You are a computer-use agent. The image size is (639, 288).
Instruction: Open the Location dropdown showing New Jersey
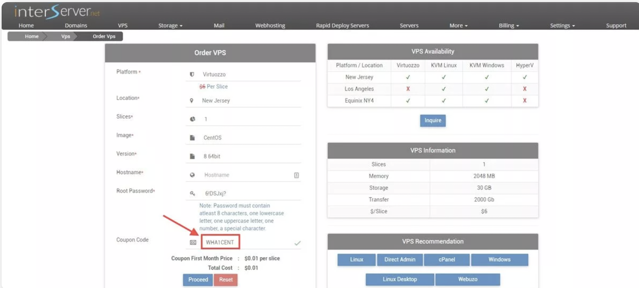[x=243, y=101]
